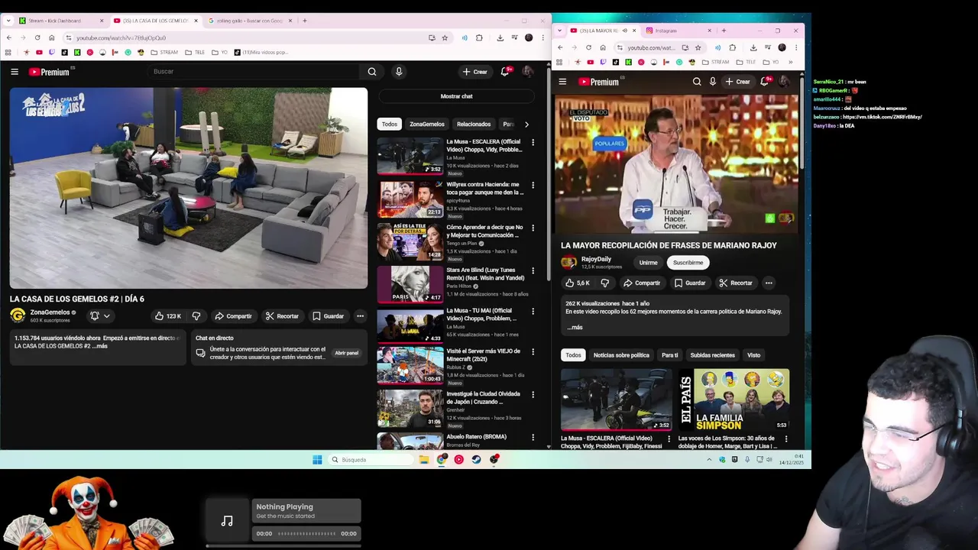The image size is (978, 550).
Task: Open File Explorer from the taskbar
Action: pos(424,460)
